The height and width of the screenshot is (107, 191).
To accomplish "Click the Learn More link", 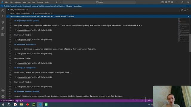I will tap(78, 6).
